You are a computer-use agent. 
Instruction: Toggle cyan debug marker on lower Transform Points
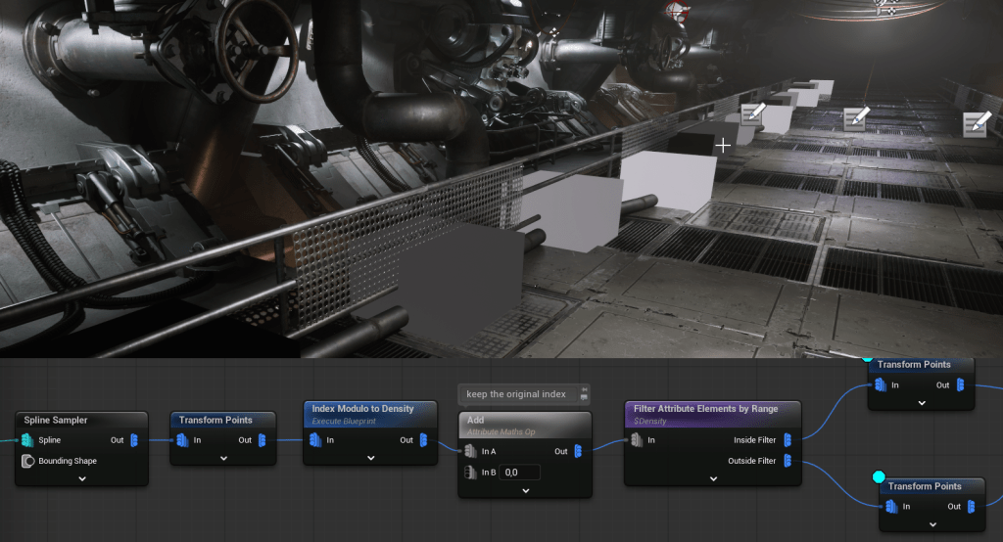878,476
